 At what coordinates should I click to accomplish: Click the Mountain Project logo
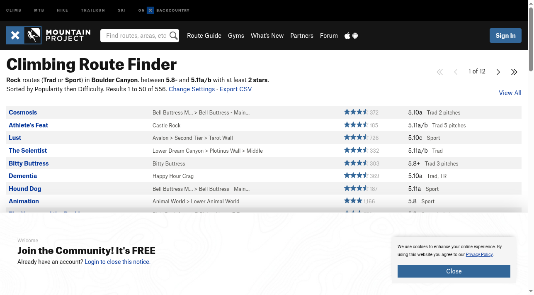click(x=49, y=35)
